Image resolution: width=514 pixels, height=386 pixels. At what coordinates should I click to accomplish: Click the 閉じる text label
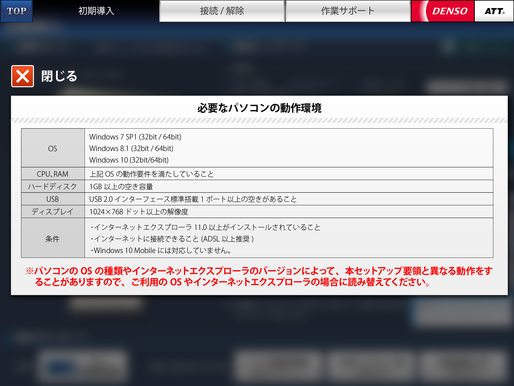click(59, 76)
